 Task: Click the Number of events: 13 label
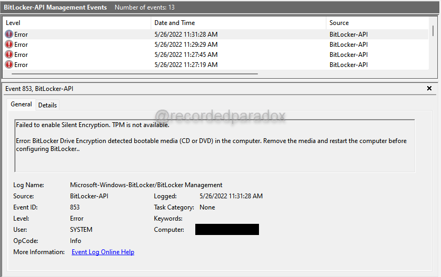click(144, 7)
